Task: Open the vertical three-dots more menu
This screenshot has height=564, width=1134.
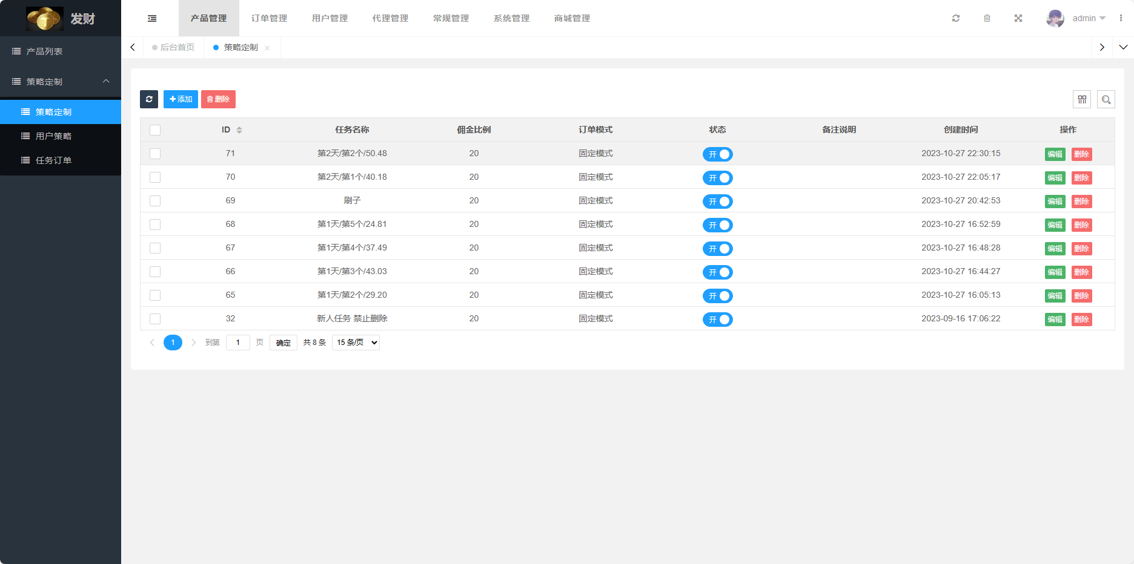Action: pos(1121,18)
